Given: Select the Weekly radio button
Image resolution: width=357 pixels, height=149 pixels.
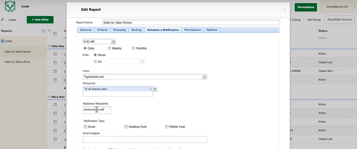Looking at the screenshot, I should pyautogui.click(x=109, y=48).
